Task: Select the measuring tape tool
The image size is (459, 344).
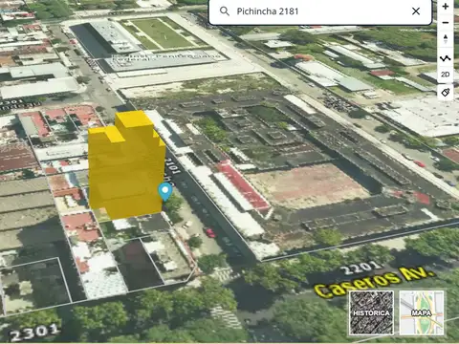Action: coord(446,93)
